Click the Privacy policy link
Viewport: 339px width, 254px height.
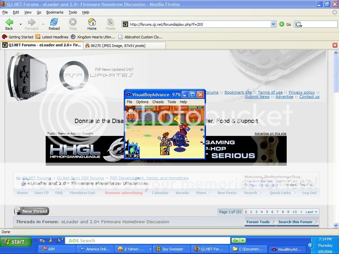(302, 92)
